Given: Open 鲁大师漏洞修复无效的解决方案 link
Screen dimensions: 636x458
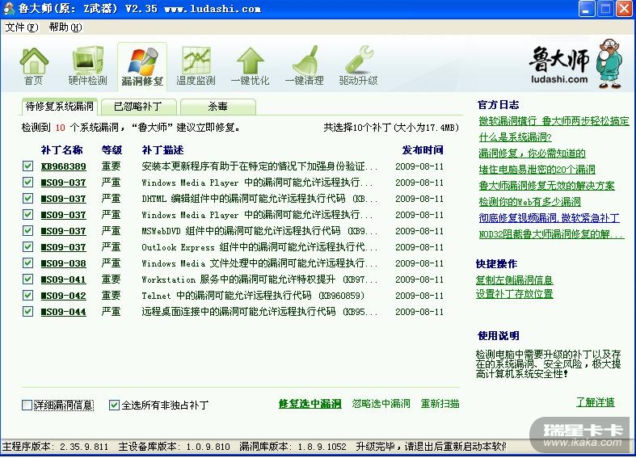Looking at the screenshot, I should coord(547,186).
